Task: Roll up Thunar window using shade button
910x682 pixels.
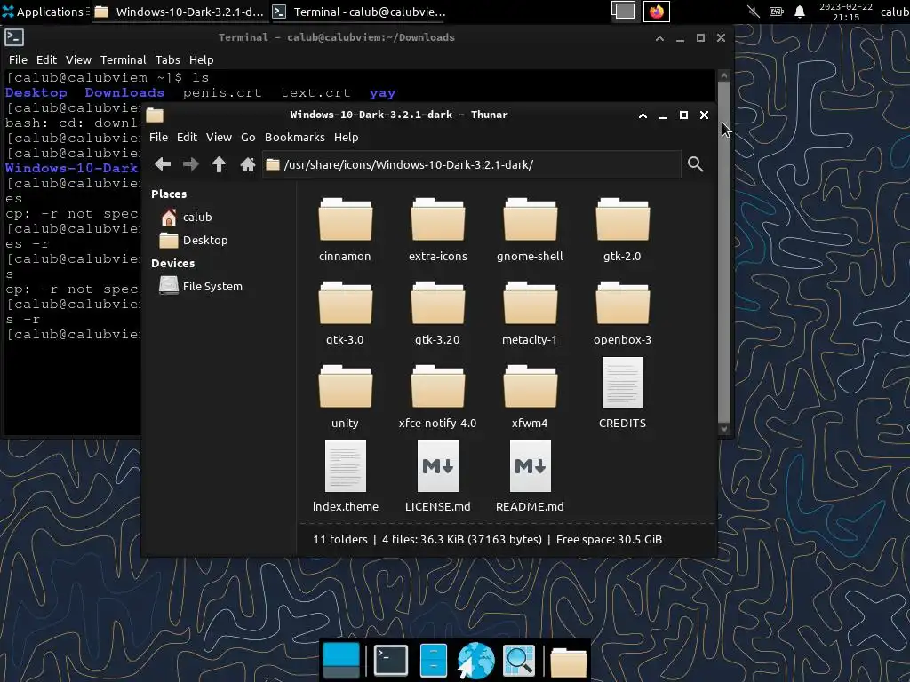Action: (643, 115)
